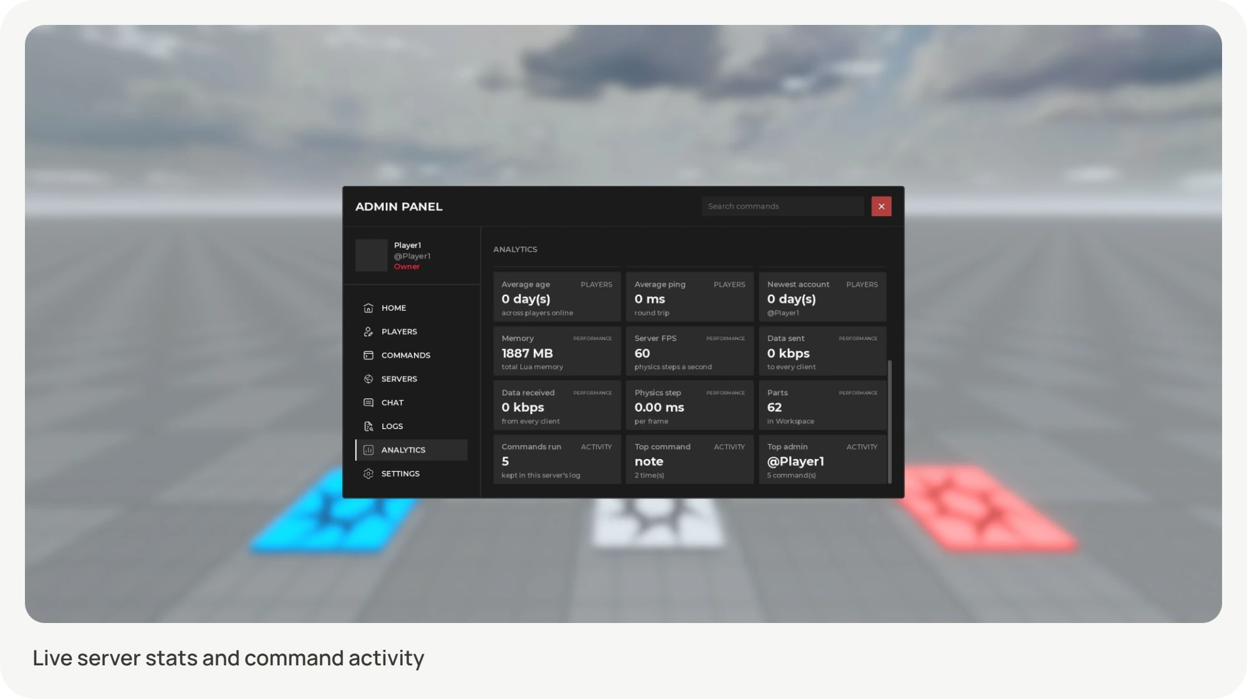Close the admin panel with red X

click(881, 206)
